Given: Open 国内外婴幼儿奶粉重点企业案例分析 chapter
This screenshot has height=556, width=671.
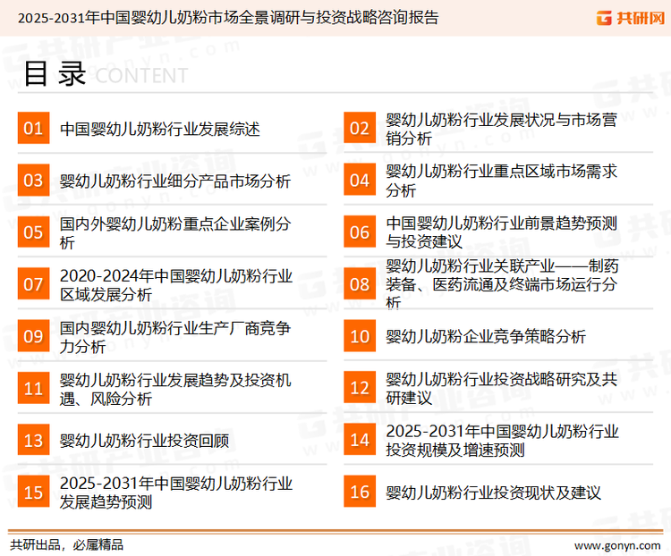Looking at the screenshot, I should [x=174, y=232].
